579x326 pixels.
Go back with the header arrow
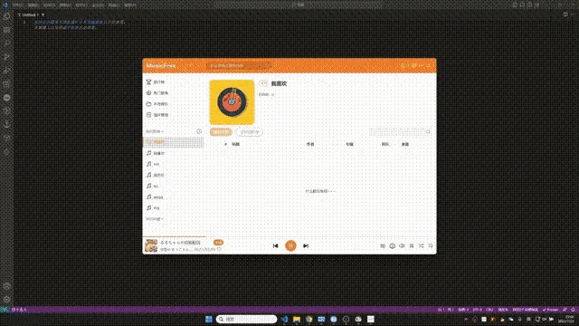(x=191, y=65)
